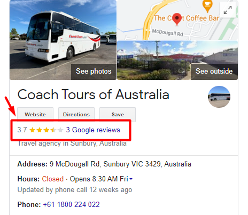Screen dimensions: 248x215
Task: Open See outside street view
Action: point(214,71)
